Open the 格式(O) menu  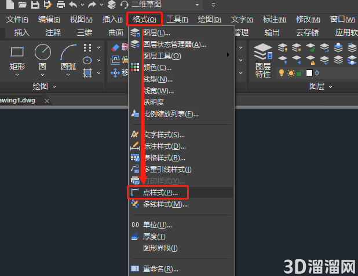tap(144, 19)
